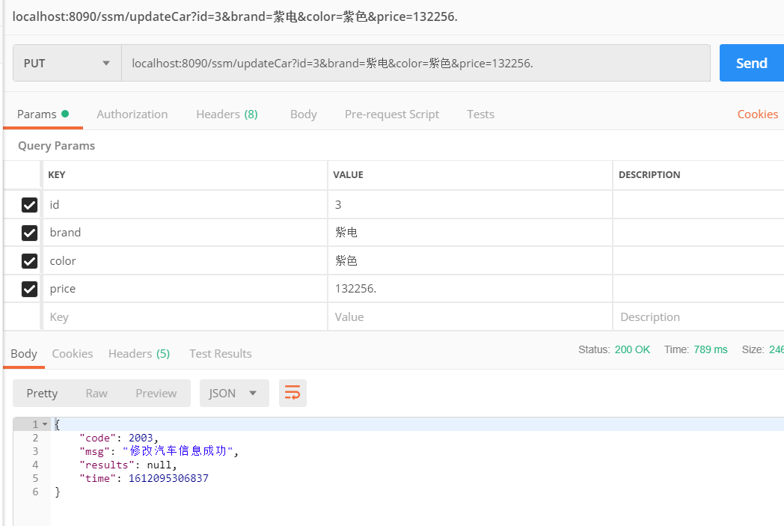Click the color key cell

185,261
